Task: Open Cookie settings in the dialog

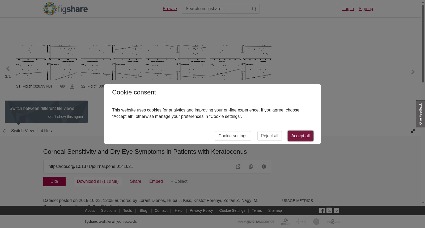Action: click(233, 136)
